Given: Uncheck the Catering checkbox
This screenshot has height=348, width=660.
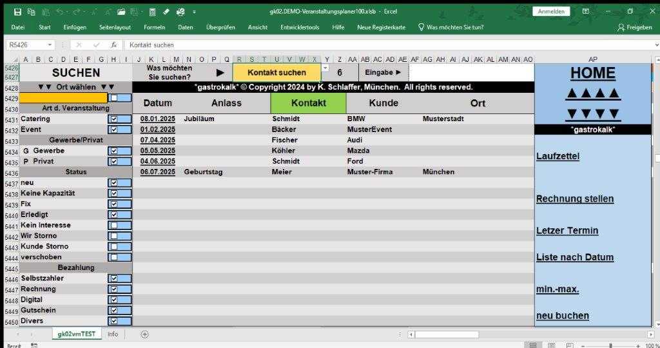Looking at the screenshot, I should [114, 119].
